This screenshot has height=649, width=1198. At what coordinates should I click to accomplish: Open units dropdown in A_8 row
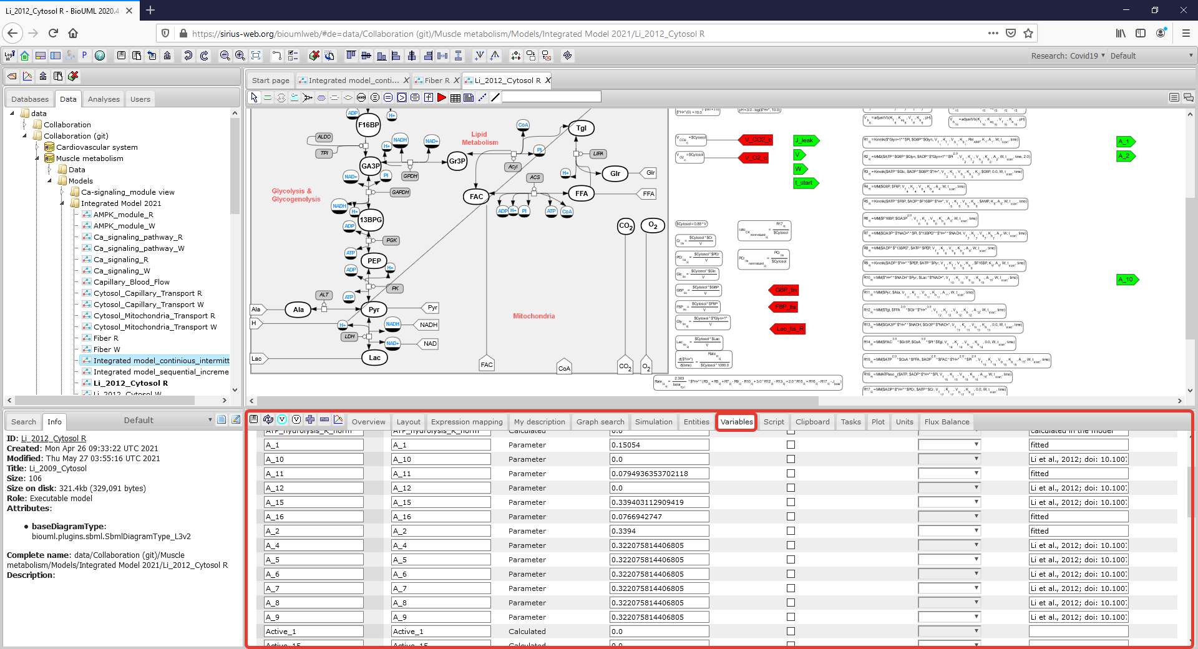(x=949, y=603)
